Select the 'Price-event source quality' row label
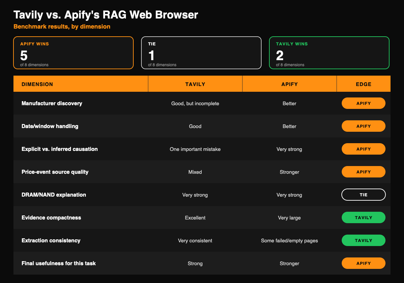The width and height of the screenshot is (404, 283). click(x=55, y=172)
